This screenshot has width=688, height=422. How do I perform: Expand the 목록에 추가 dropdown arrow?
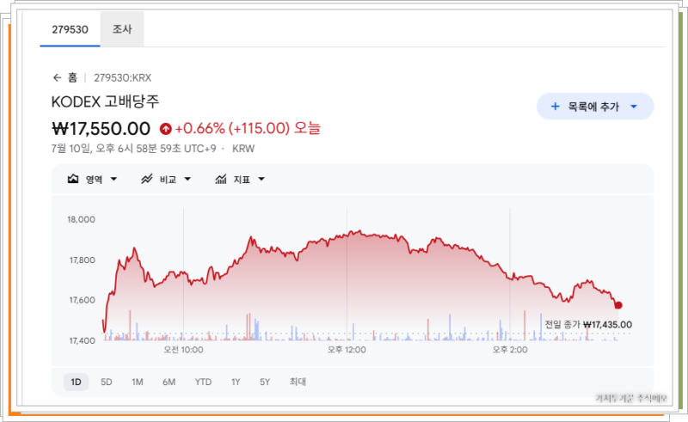coord(634,107)
